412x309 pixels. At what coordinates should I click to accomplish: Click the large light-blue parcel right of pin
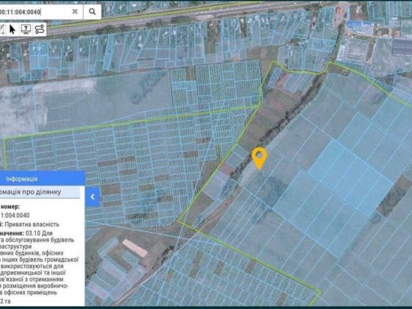tap(350, 179)
